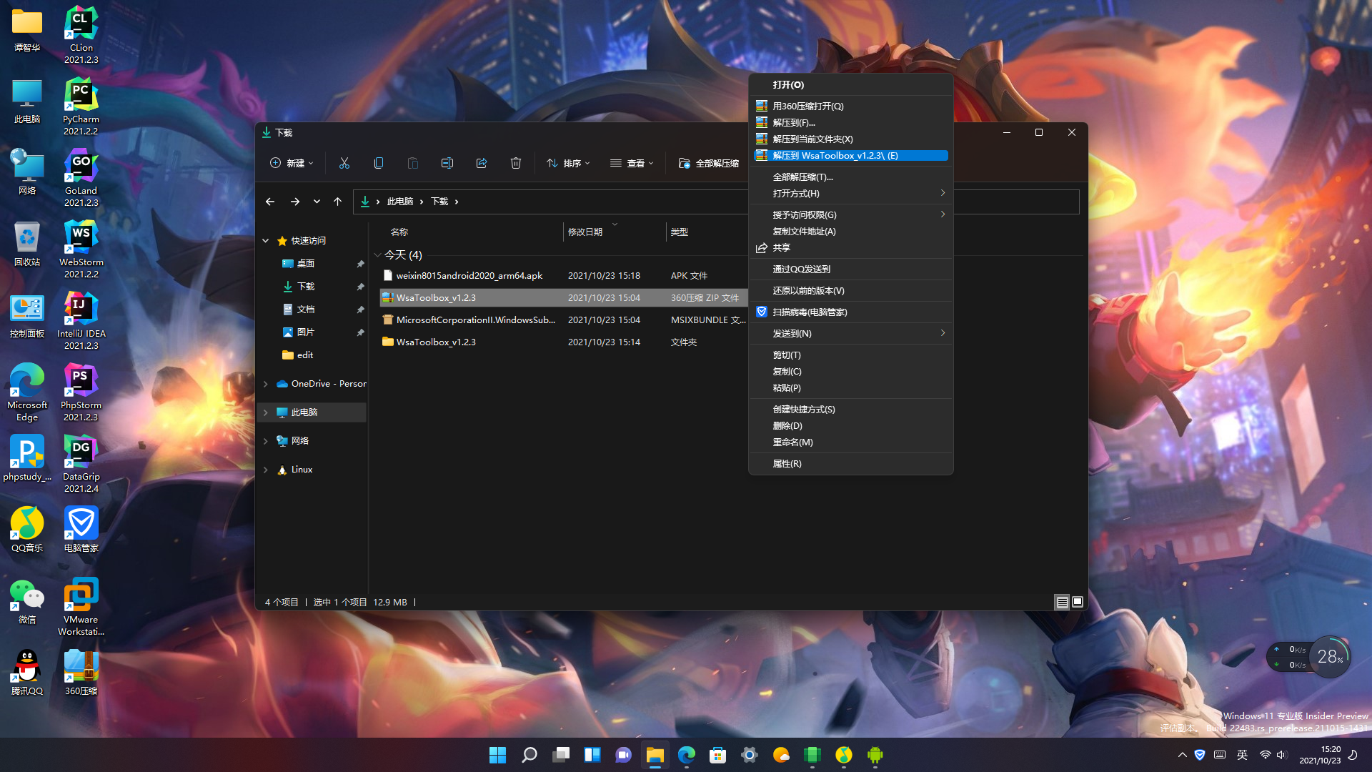Switch to large thumbnails view in status bar

tap(1078, 602)
